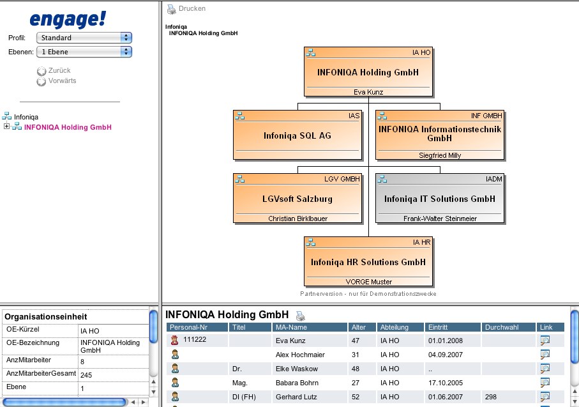The image size is (579, 407).
Task: Click the INFONIQA Informationstechnik GmbH org box
Action: (440, 134)
